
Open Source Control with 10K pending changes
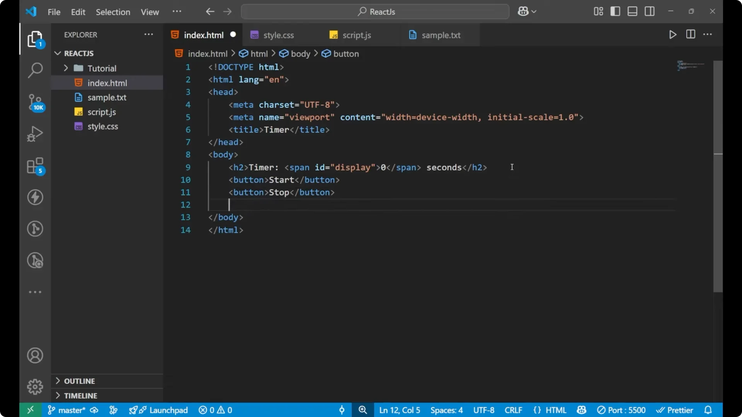tap(35, 102)
